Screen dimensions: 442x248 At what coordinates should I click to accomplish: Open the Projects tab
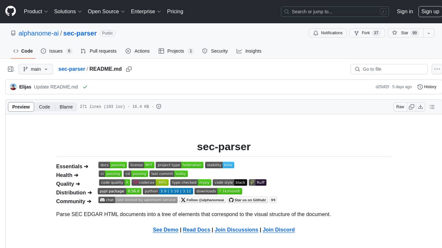[176, 51]
